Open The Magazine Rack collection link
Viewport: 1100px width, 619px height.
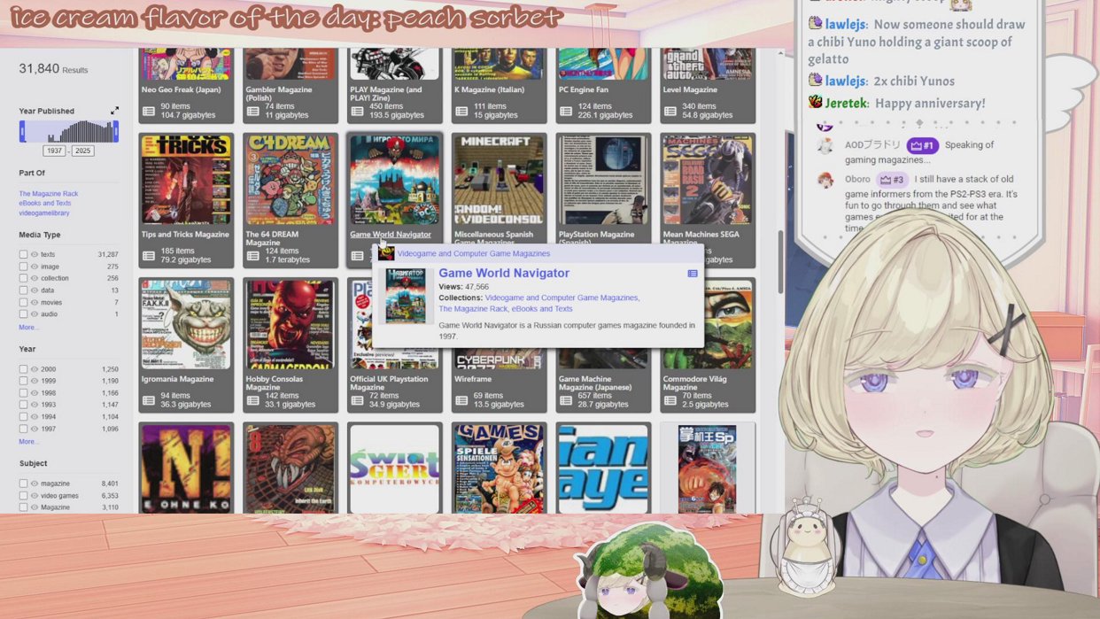[x=49, y=194]
